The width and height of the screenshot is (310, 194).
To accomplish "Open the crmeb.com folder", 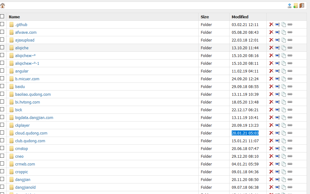I will coord(25,164).
